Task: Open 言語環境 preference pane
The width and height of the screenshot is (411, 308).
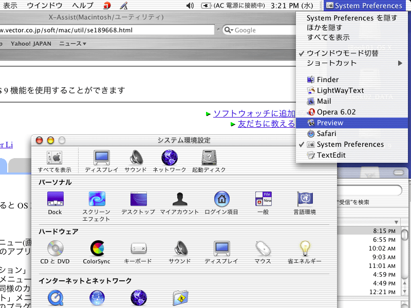Action: click(305, 203)
